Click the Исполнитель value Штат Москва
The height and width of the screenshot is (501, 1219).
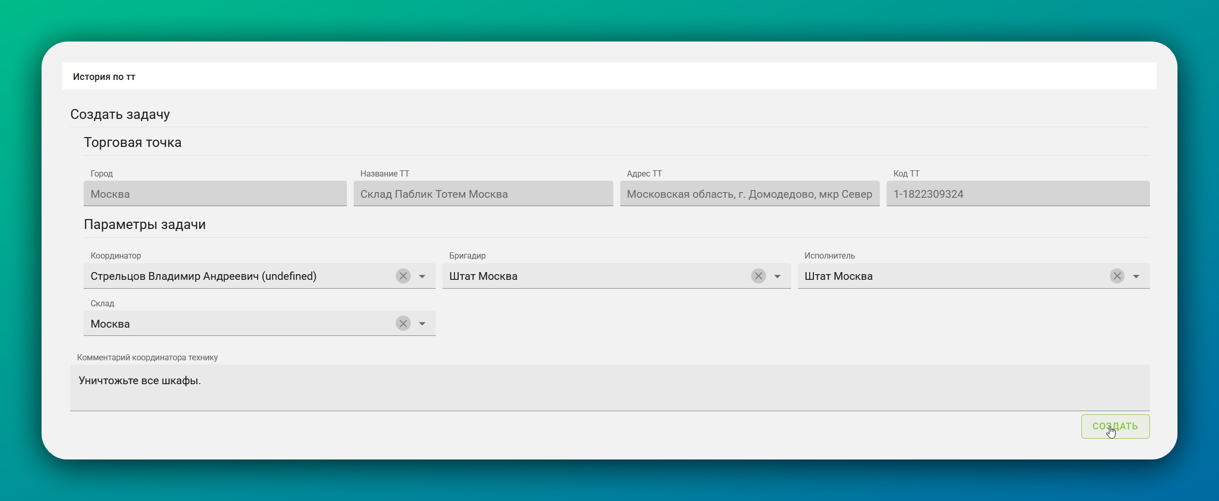tap(838, 276)
